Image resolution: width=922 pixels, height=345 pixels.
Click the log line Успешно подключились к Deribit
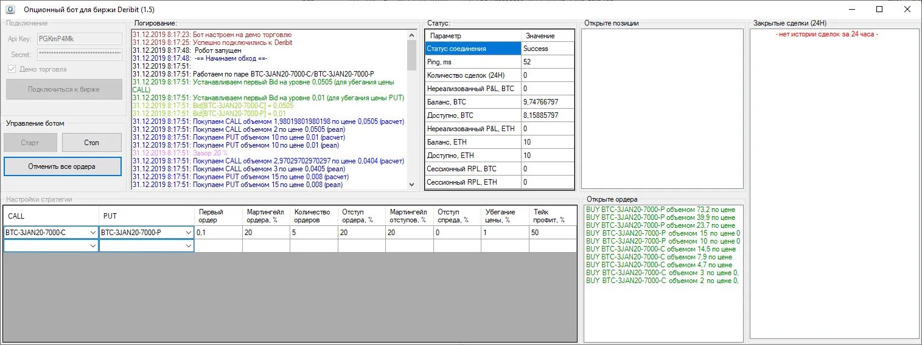pos(212,43)
